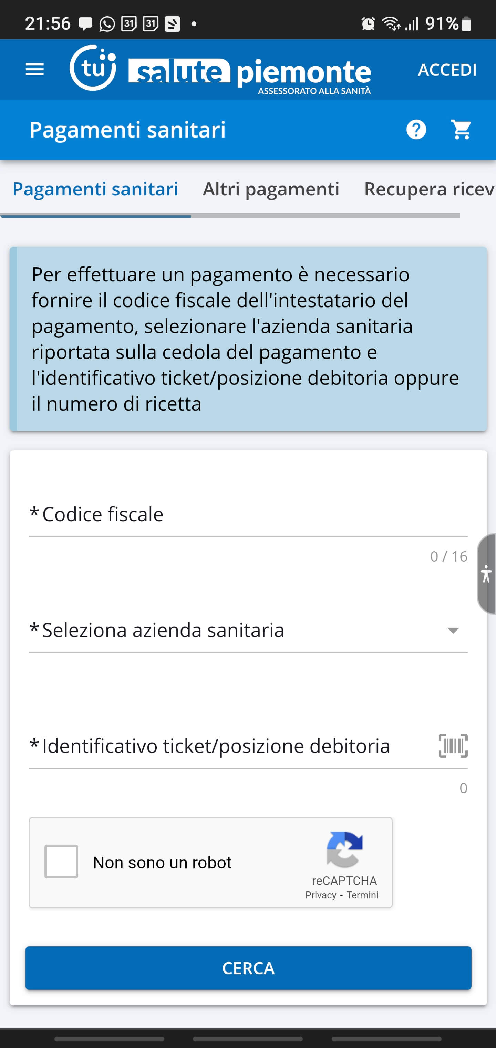The width and height of the screenshot is (496, 1048).
Task: Open the reCAPTCHA Privacy link
Action: 321,895
